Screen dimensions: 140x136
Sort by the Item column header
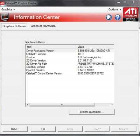(x=51, y=47)
